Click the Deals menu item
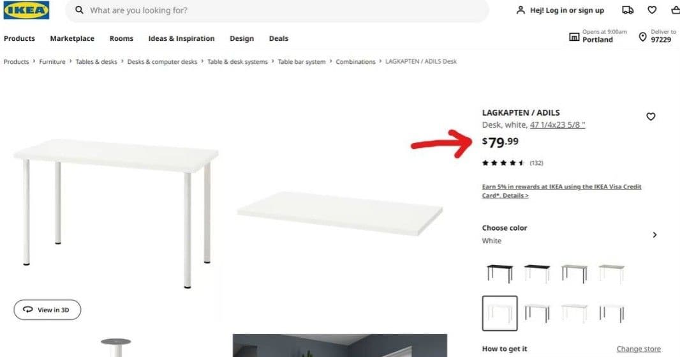 (278, 38)
